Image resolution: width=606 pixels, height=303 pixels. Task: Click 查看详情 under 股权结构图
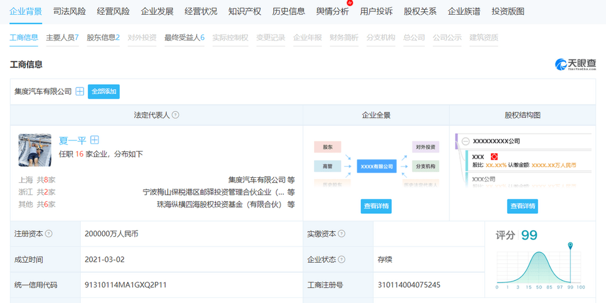522,206
